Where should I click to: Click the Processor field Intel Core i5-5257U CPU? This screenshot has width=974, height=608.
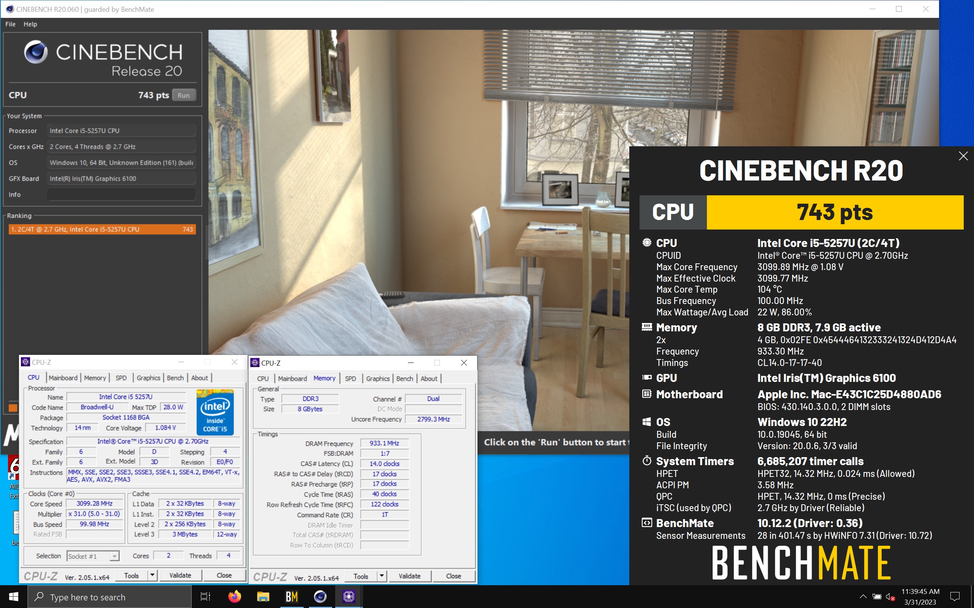(121, 131)
